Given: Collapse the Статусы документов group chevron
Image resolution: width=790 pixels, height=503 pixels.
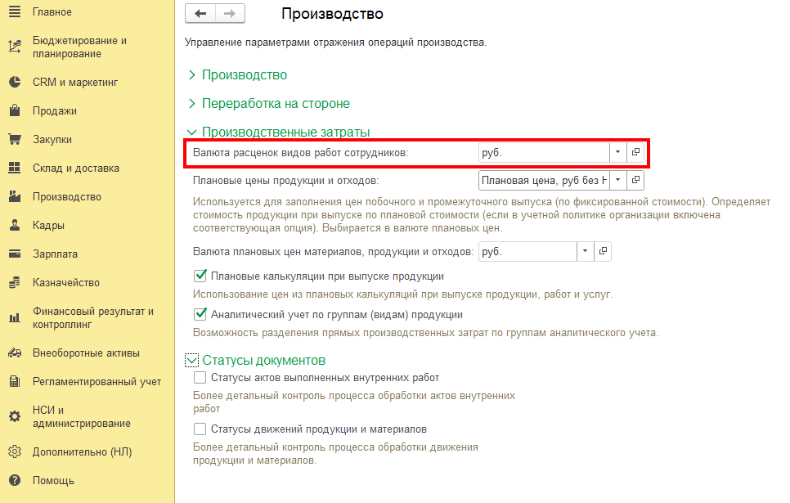Looking at the screenshot, I should coord(192,361).
